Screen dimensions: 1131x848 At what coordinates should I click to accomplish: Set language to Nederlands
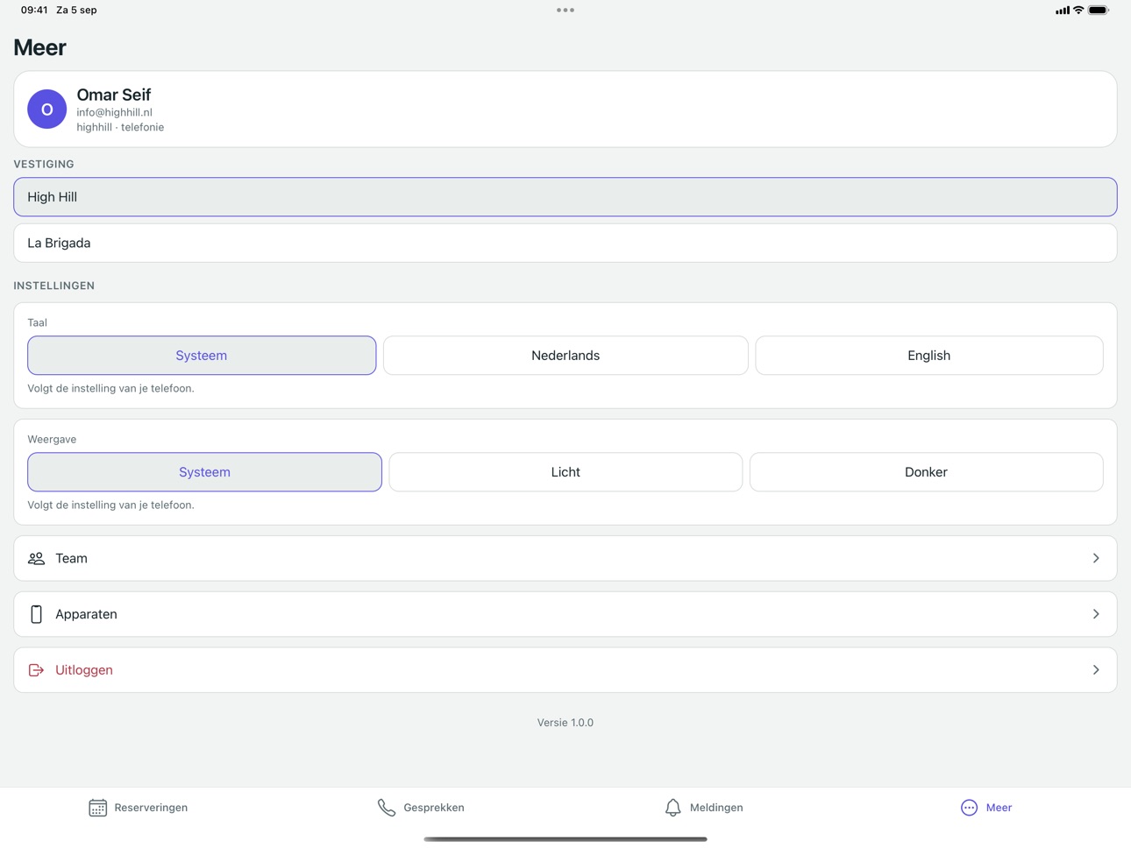(x=565, y=356)
